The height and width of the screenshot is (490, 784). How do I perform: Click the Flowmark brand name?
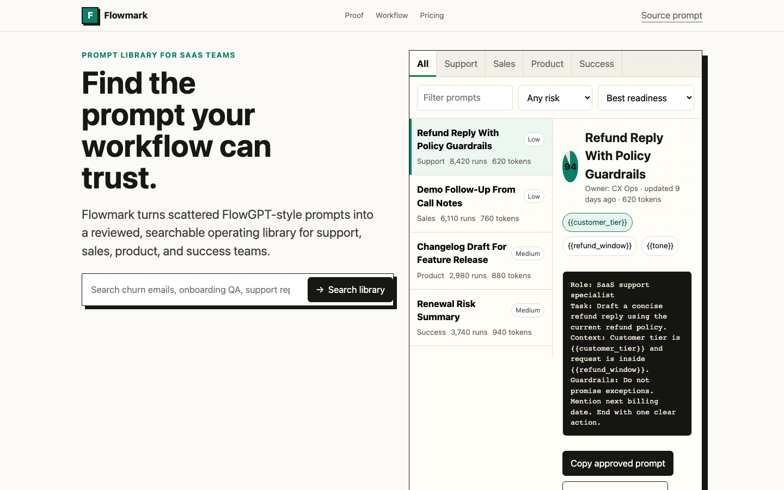[126, 15]
